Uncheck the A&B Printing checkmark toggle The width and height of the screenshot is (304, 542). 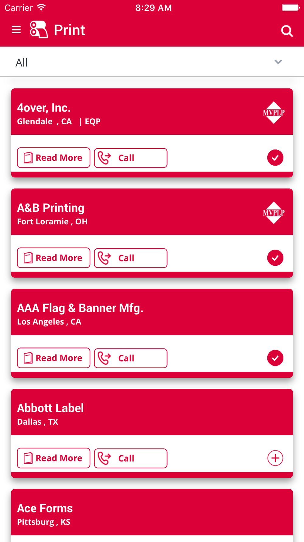pyautogui.click(x=275, y=258)
